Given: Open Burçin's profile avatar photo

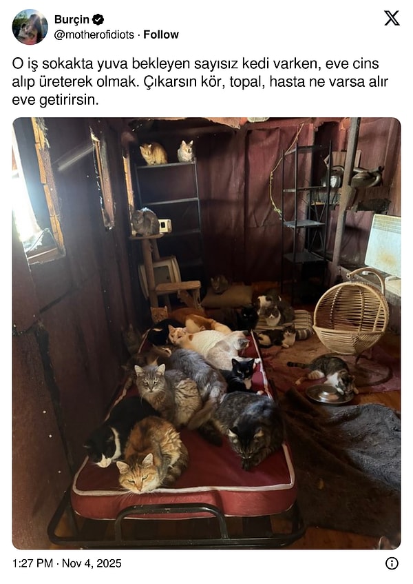Looking at the screenshot, I should (30, 27).
